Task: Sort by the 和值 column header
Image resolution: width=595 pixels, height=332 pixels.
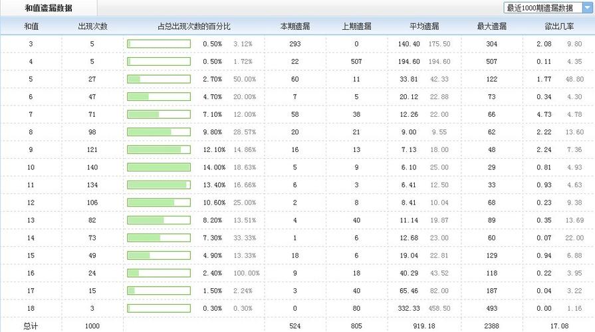Action: click(31, 26)
